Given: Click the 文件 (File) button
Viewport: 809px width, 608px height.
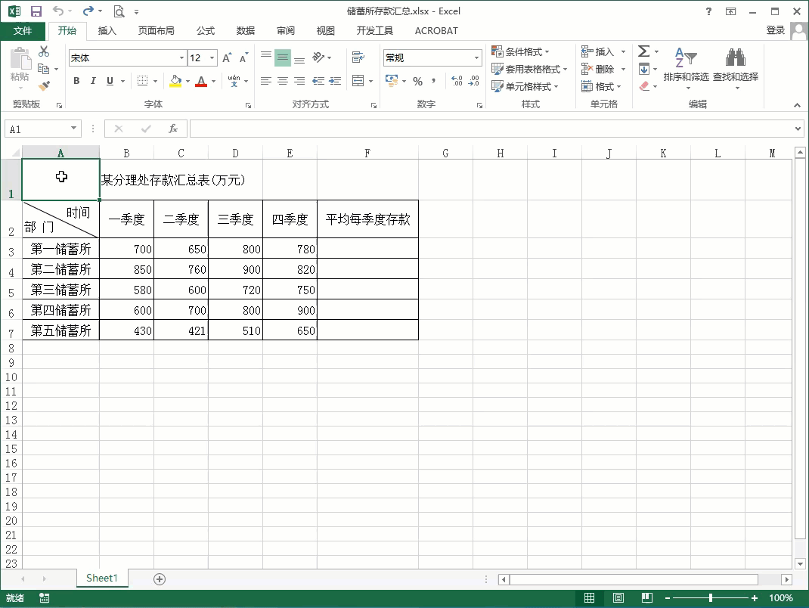Looking at the screenshot, I should 23,31.
